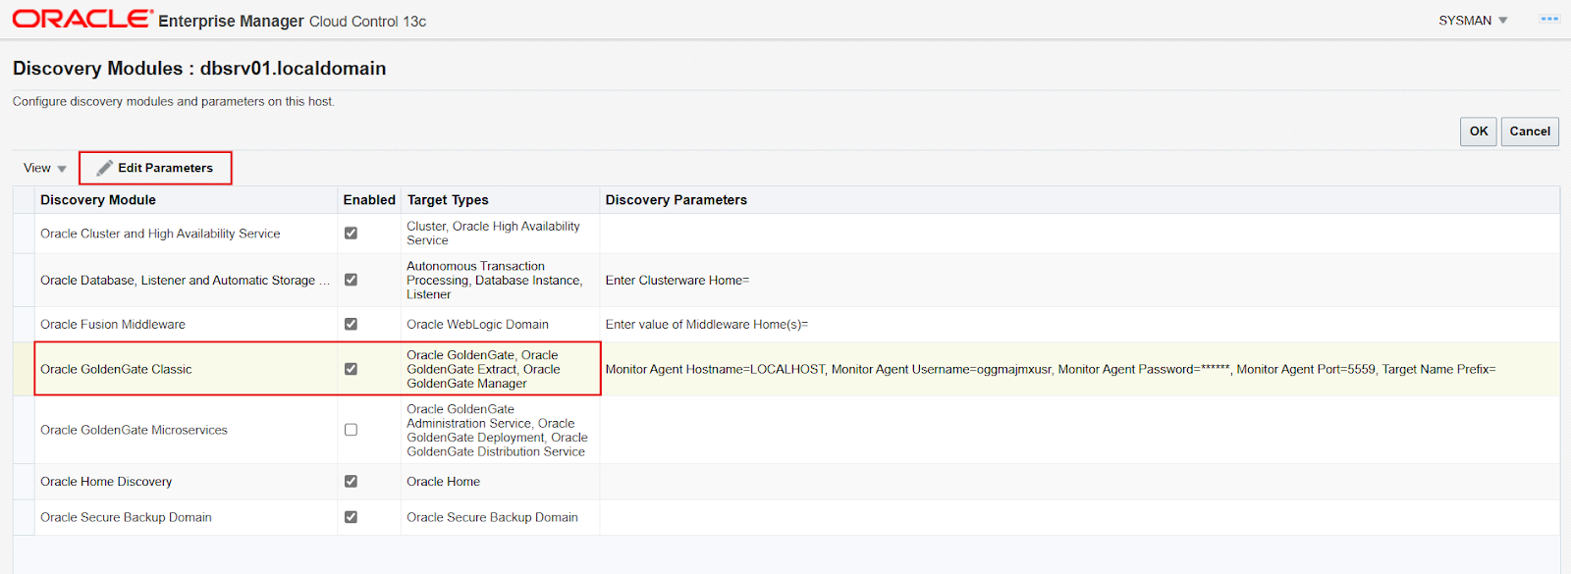Click the Enter Clusterware Home= parameter cell
The image size is (1571, 574).
pos(1079,280)
